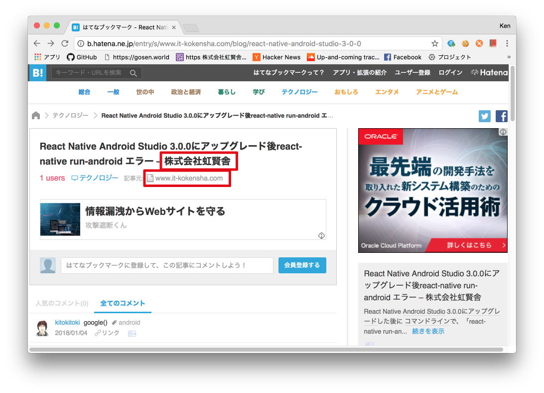Open the React Native article title
Viewport: 544px width, 393px height.
point(171,154)
